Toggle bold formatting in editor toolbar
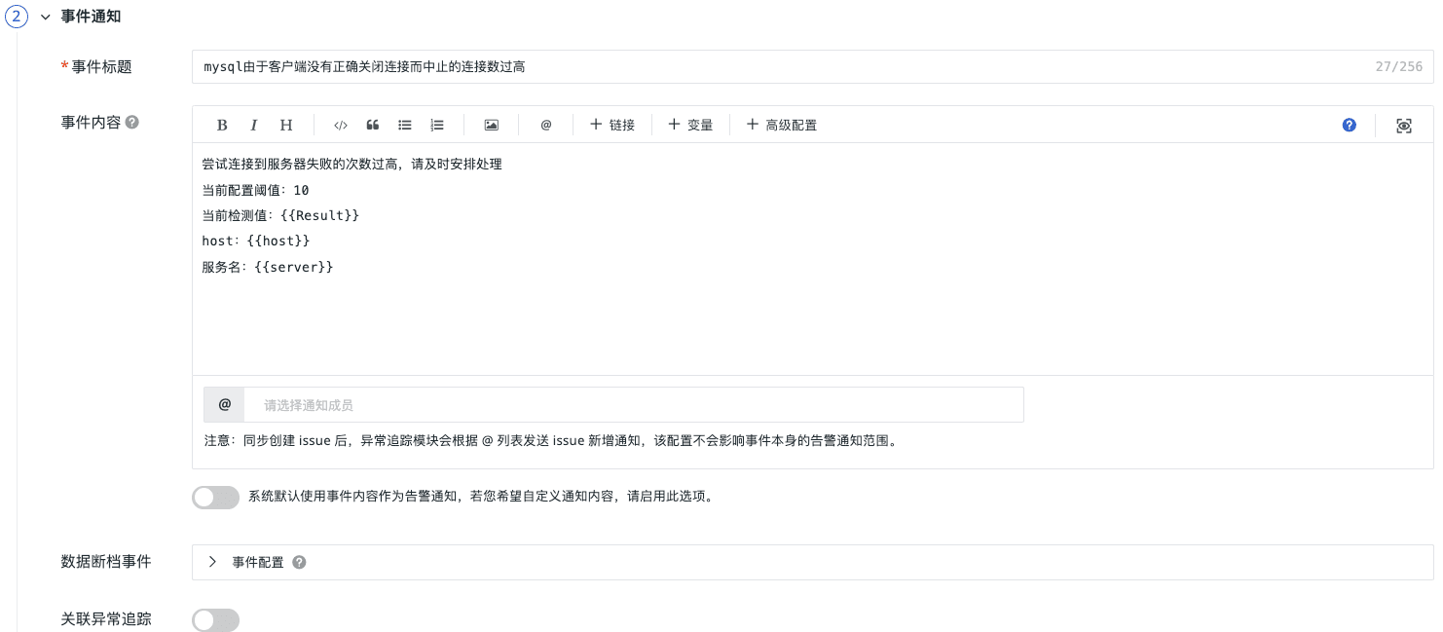The image size is (1443, 632). pos(222,125)
